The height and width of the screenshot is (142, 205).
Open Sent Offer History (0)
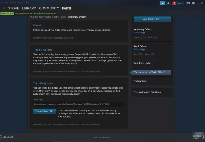tap(143, 54)
